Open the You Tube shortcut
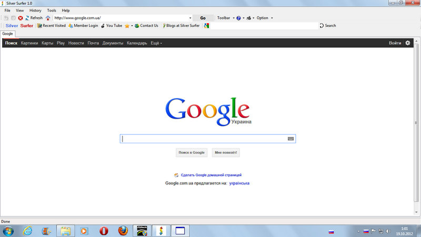 (x=112, y=26)
